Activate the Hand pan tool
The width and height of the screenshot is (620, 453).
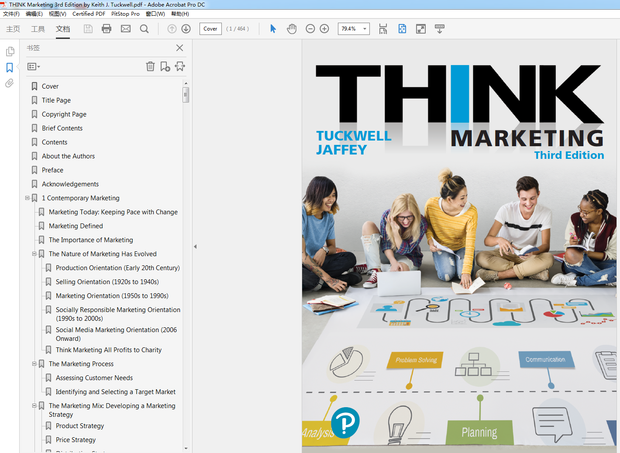pyautogui.click(x=292, y=29)
